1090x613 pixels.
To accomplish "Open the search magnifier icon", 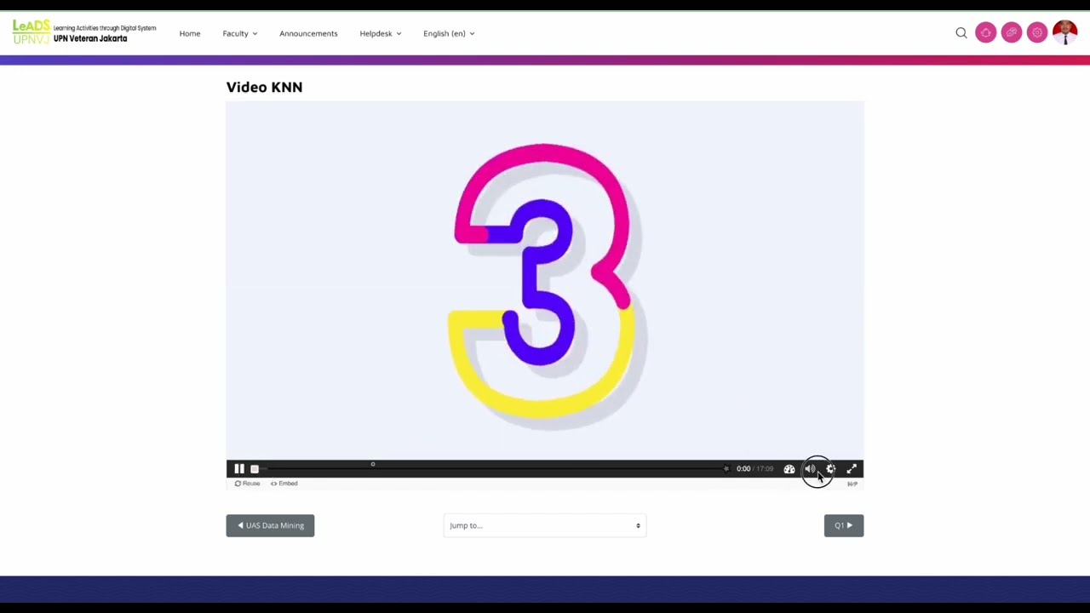I will click(961, 33).
